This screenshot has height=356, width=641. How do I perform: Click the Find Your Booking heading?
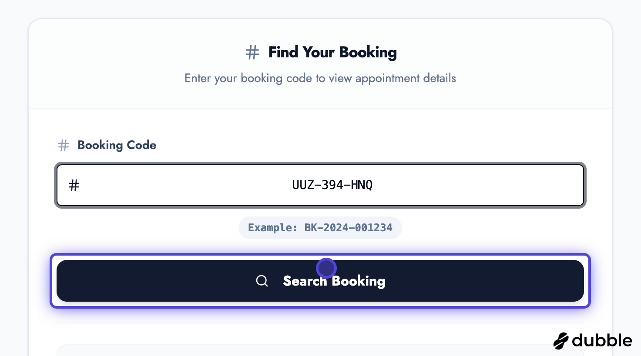tap(332, 52)
